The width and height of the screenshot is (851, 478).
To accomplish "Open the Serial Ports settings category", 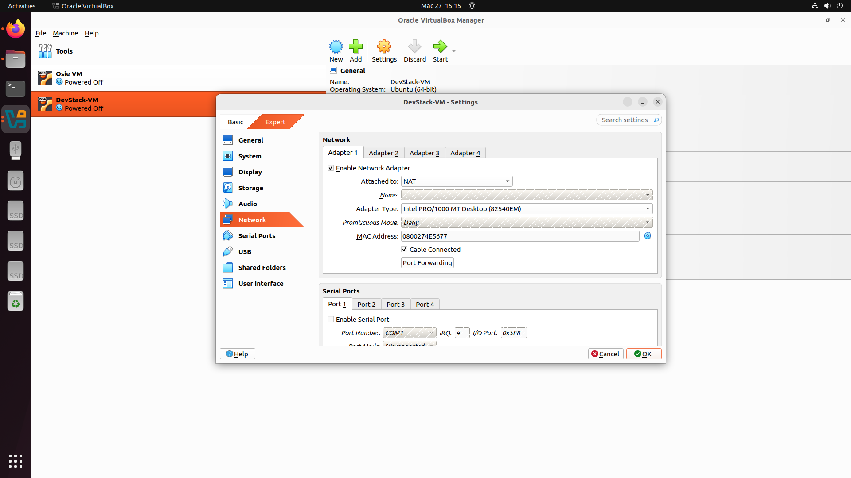I will (x=262, y=235).
